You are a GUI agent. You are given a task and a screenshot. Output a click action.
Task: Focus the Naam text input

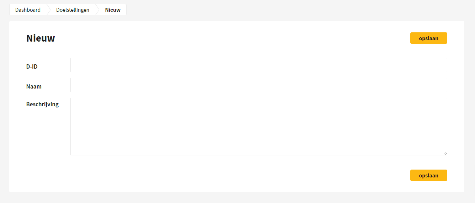[x=258, y=85]
